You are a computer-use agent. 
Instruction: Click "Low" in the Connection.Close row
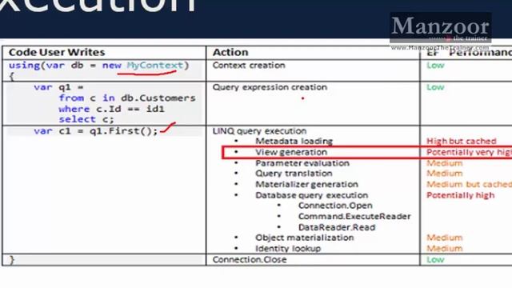pyautogui.click(x=435, y=259)
